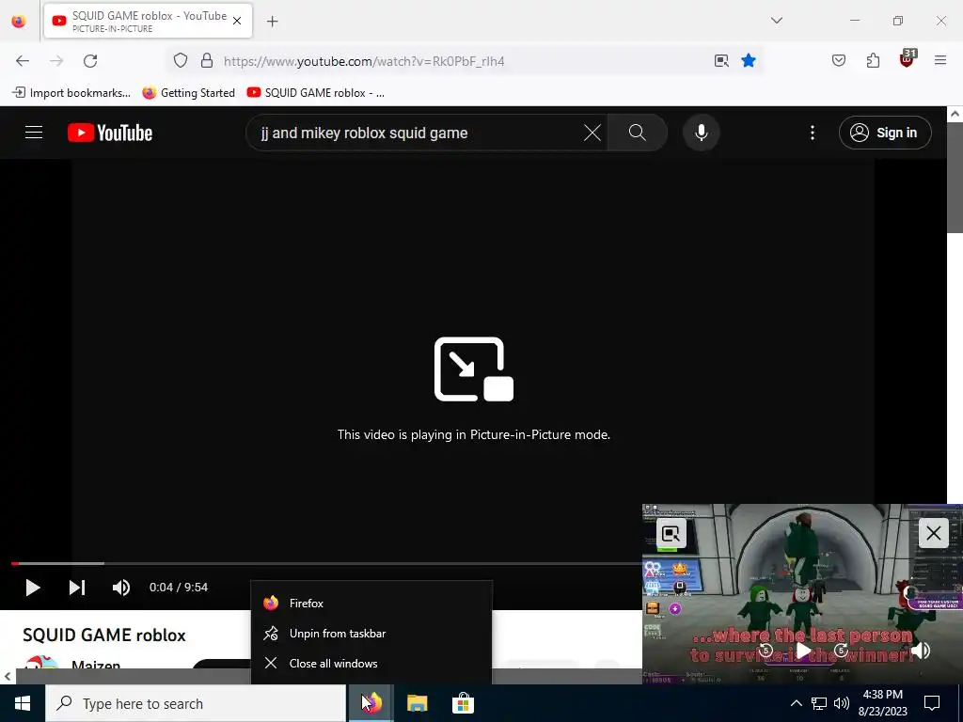Open the network status tray icon
The width and height of the screenshot is (963, 722).
click(819, 703)
